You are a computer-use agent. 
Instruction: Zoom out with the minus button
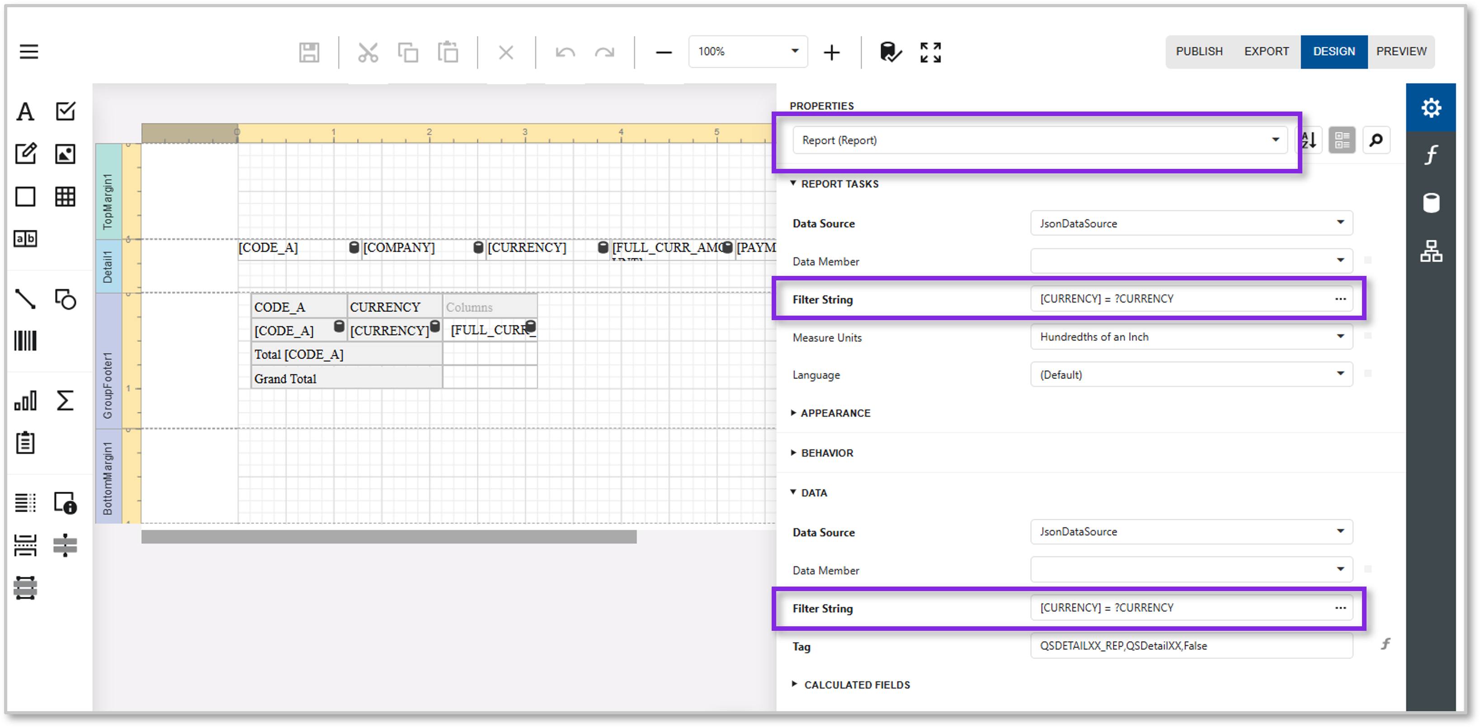point(664,53)
